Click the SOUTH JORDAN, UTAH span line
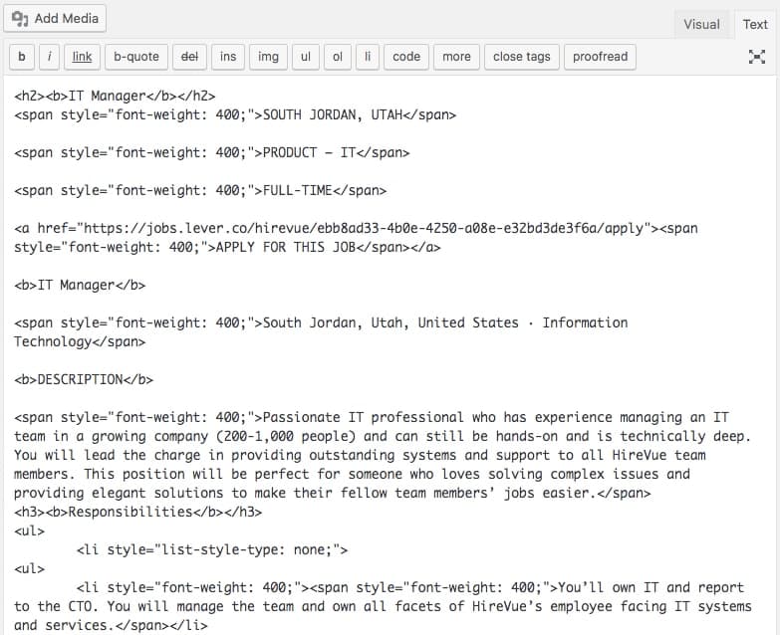The width and height of the screenshot is (780, 635). tap(235, 114)
